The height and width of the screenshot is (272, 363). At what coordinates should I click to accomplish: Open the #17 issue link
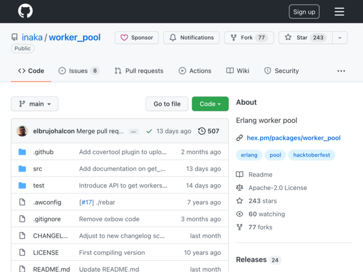click(86, 202)
